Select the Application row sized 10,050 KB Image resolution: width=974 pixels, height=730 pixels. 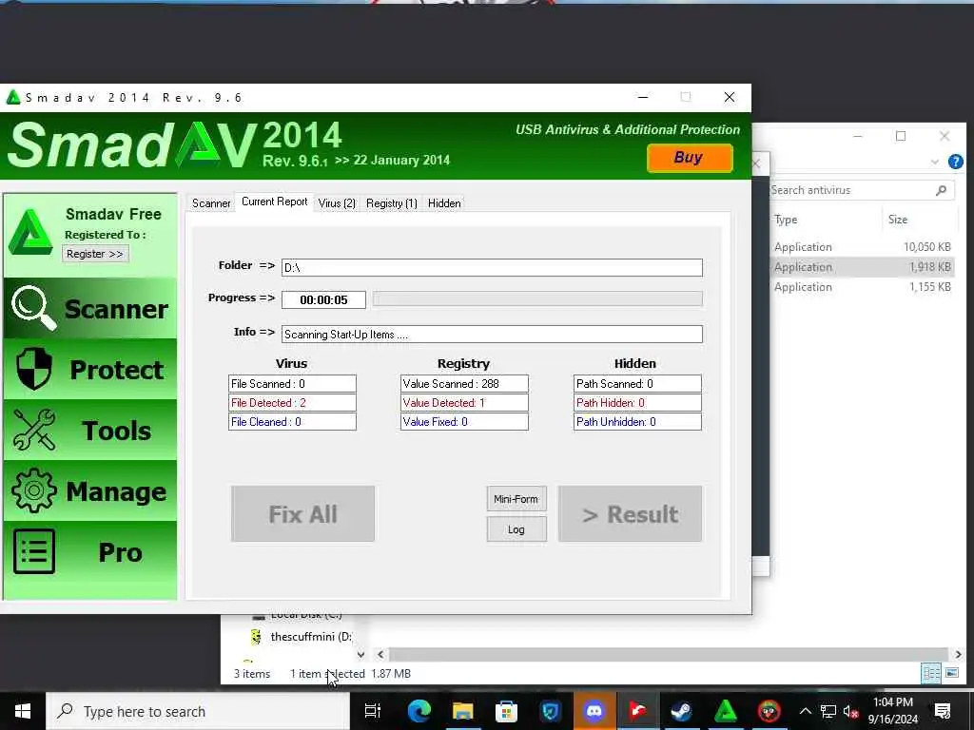click(x=862, y=246)
